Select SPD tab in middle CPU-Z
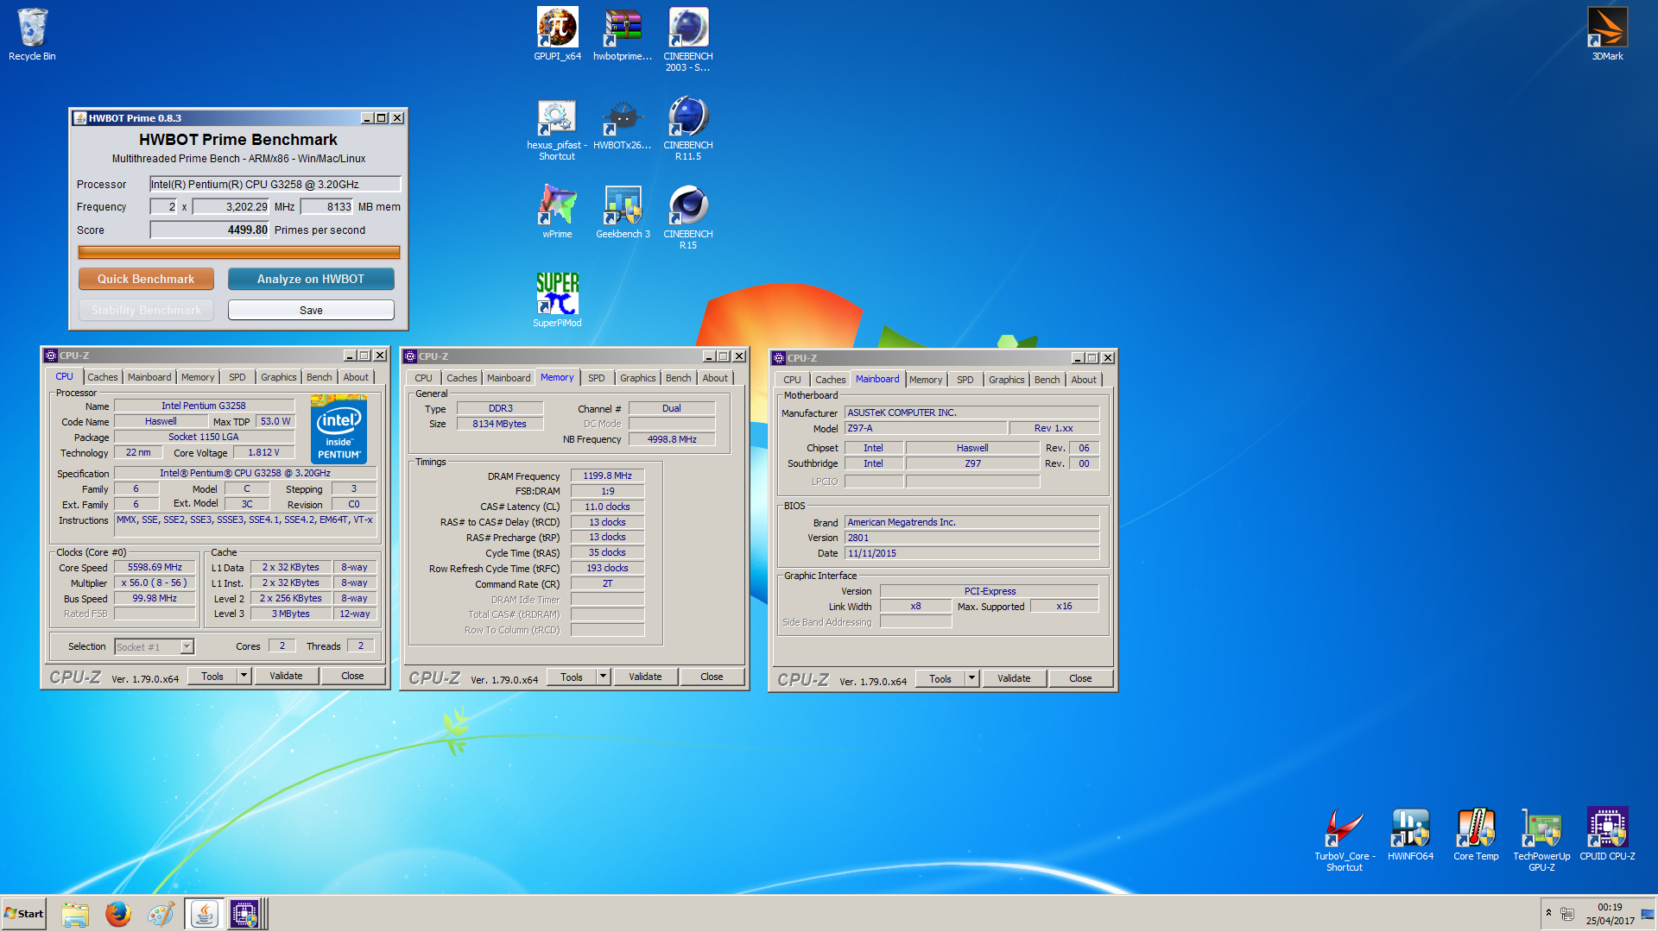Screen dimensions: 1658x932 pos(597,378)
